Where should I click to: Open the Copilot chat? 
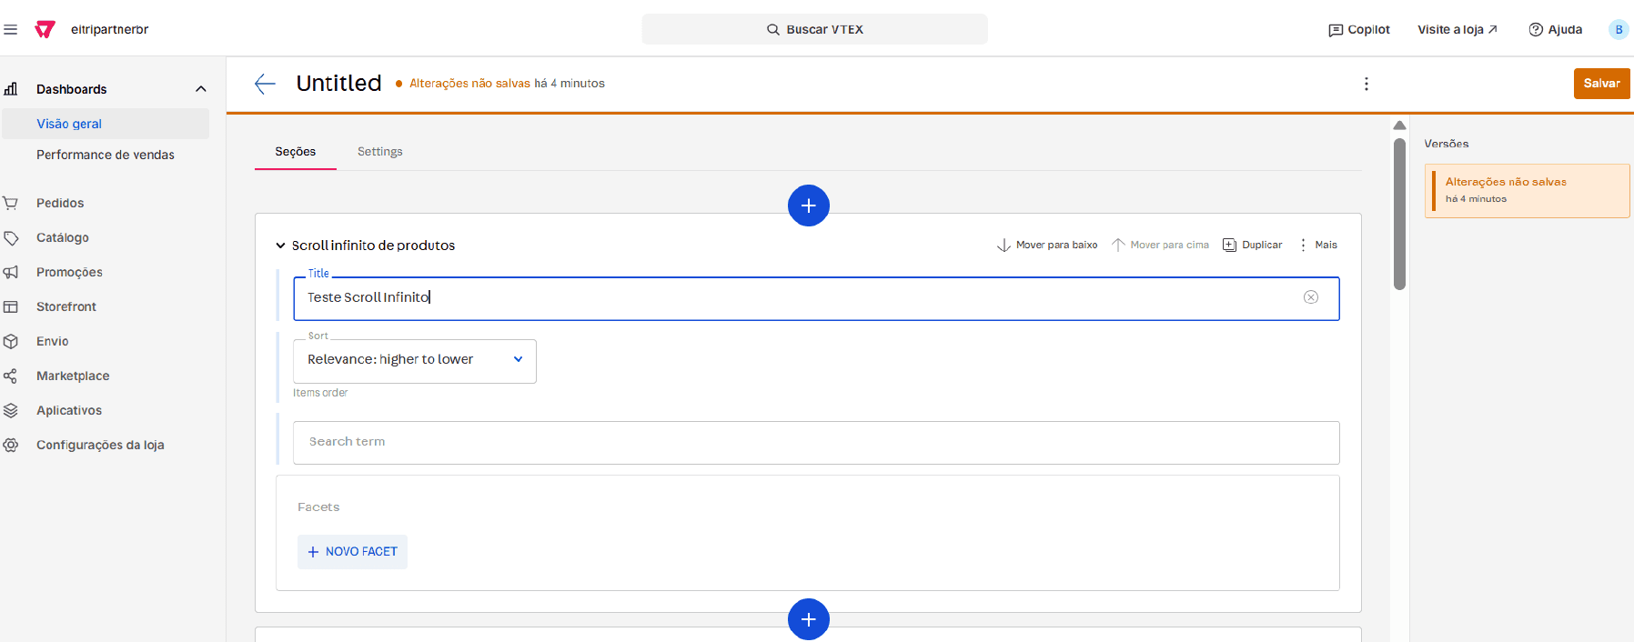point(1359,29)
